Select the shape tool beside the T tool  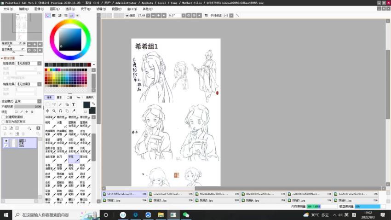[x=67, y=104]
